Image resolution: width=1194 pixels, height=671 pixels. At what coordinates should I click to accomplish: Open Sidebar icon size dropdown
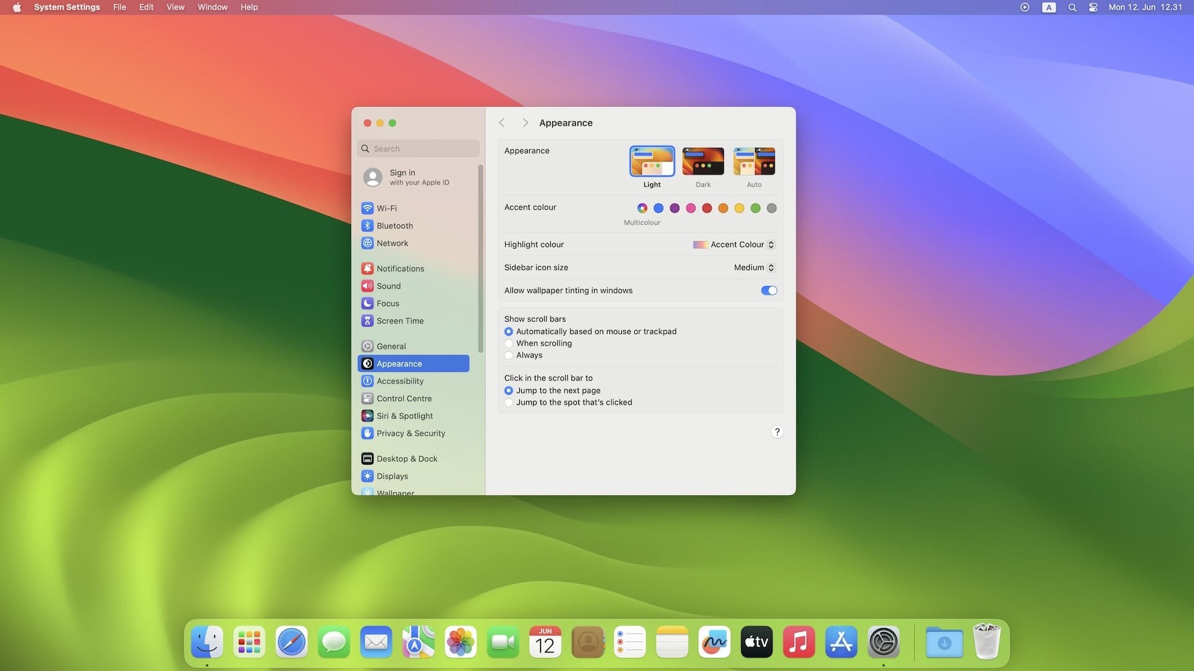752,267
